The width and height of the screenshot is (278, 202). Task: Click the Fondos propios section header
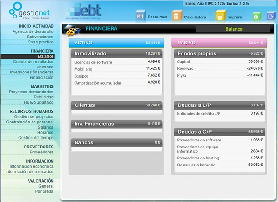[220, 54]
